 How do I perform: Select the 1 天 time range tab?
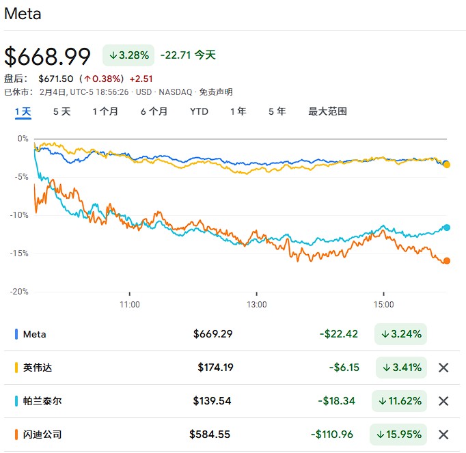coord(23,111)
